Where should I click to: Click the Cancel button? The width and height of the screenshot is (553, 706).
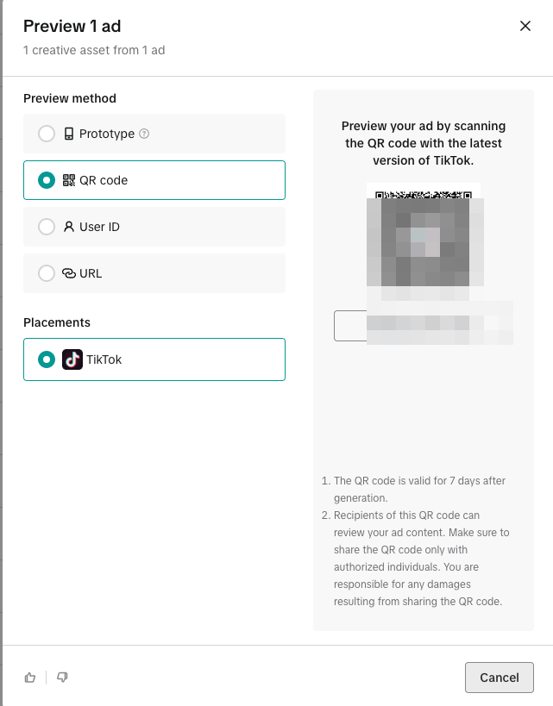pyautogui.click(x=500, y=678)
